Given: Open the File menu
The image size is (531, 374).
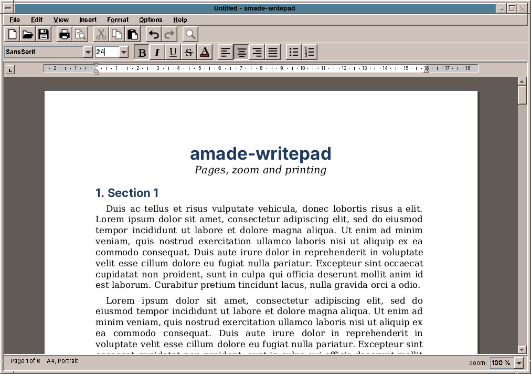Looking at the screenshot, I should point(15,19).
